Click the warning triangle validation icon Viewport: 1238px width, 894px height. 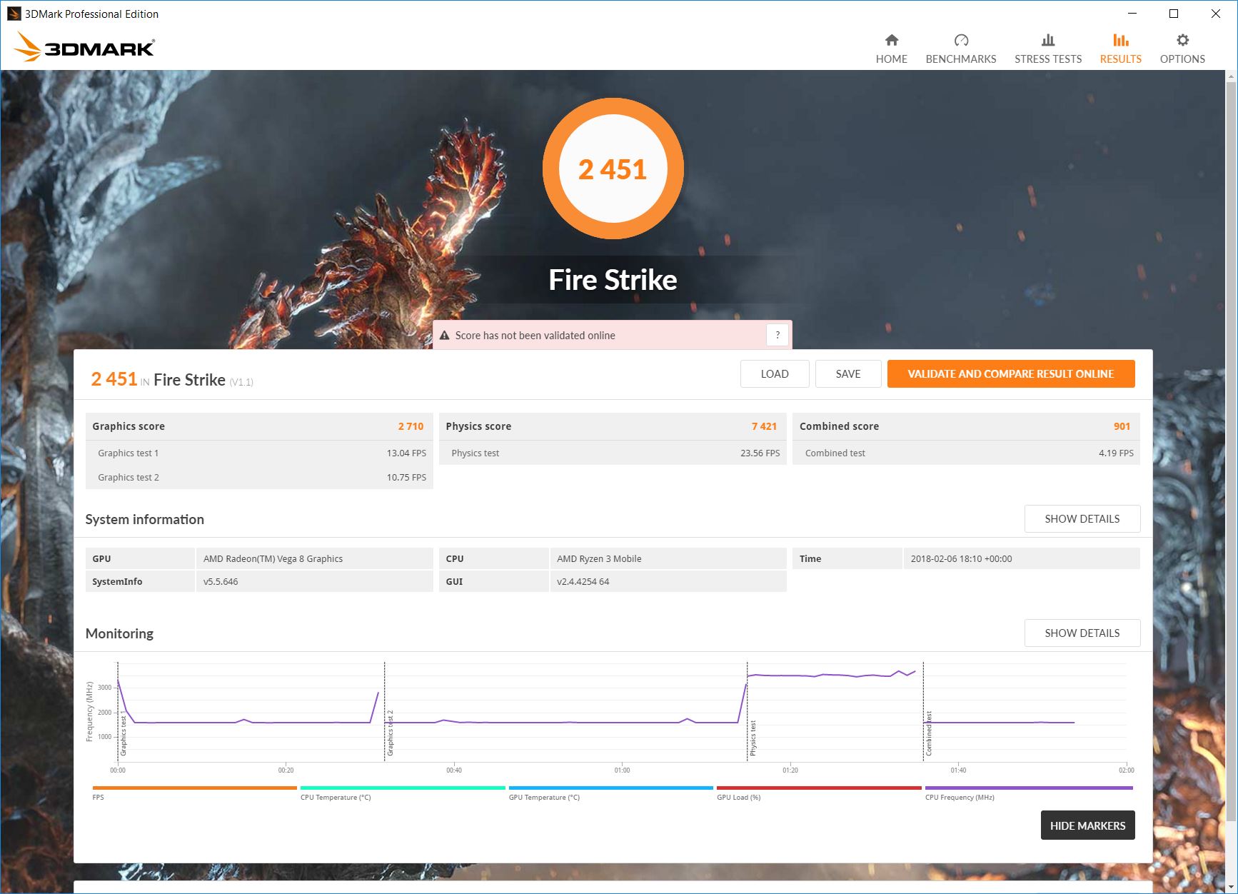(444, 336)
